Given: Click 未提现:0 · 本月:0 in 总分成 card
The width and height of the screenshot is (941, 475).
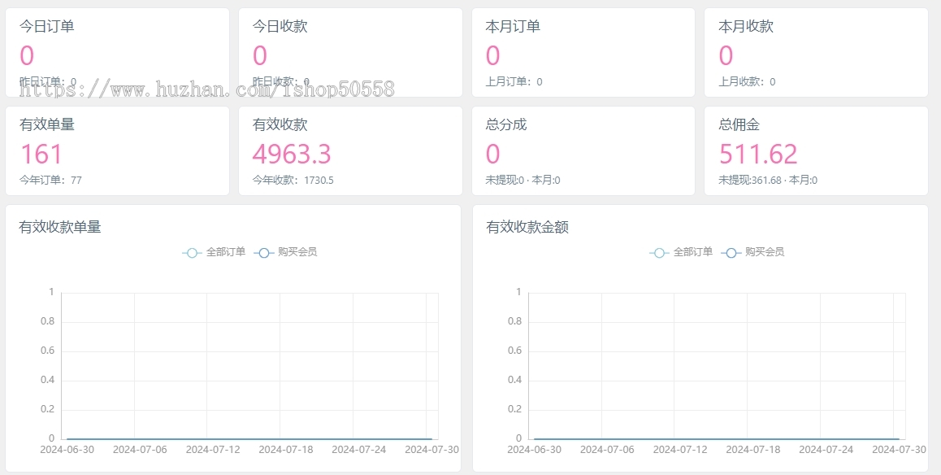Looking at the screenshot, I should coord(523,180).
